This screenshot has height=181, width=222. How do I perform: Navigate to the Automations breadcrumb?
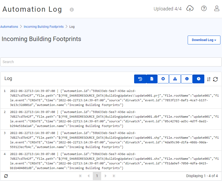[9, 26]
